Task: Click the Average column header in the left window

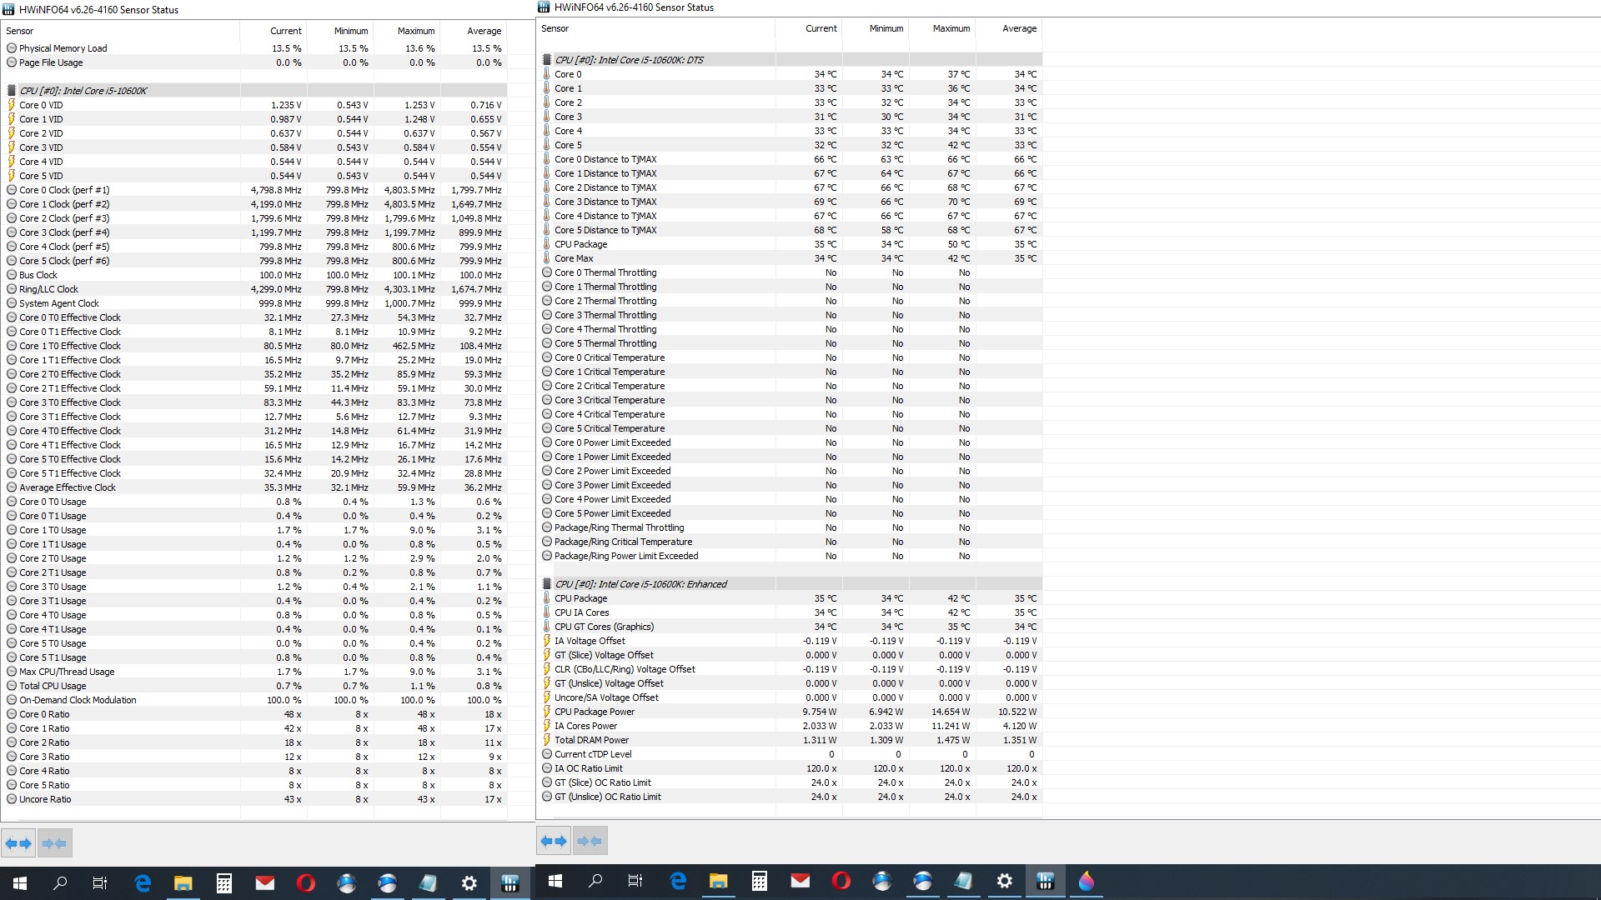Action: 484,31
